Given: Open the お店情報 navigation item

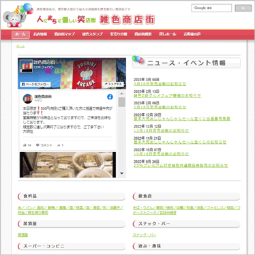Looking at the screenshot, I should (40, 34).
